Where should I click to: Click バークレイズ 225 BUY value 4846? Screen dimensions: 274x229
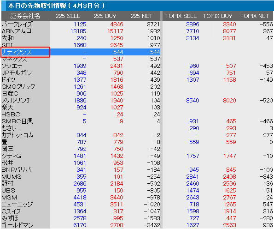tap(117, 24)
